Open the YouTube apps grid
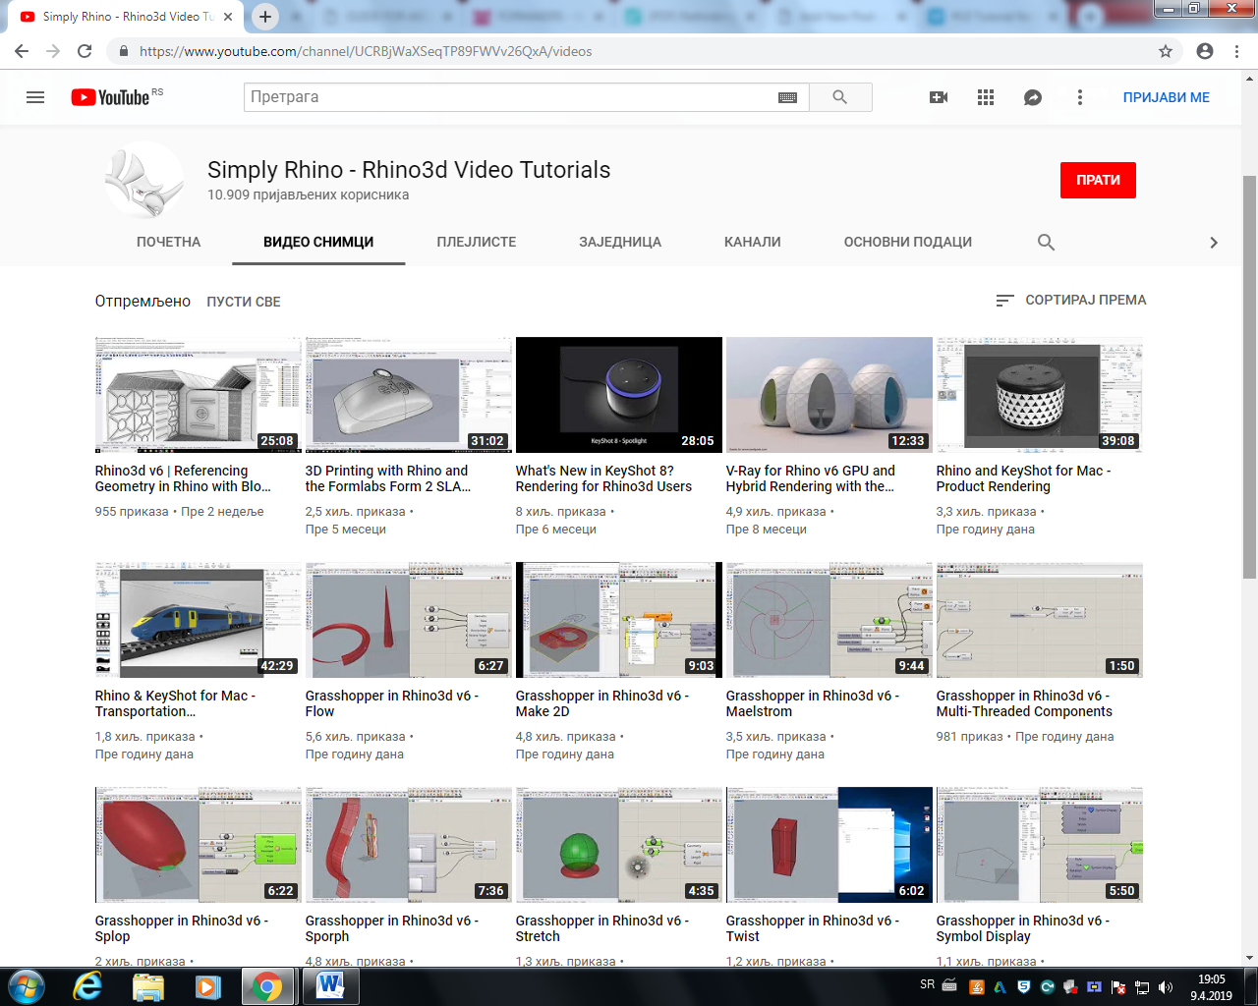The image size is (1258, 1006). point(986,97)
